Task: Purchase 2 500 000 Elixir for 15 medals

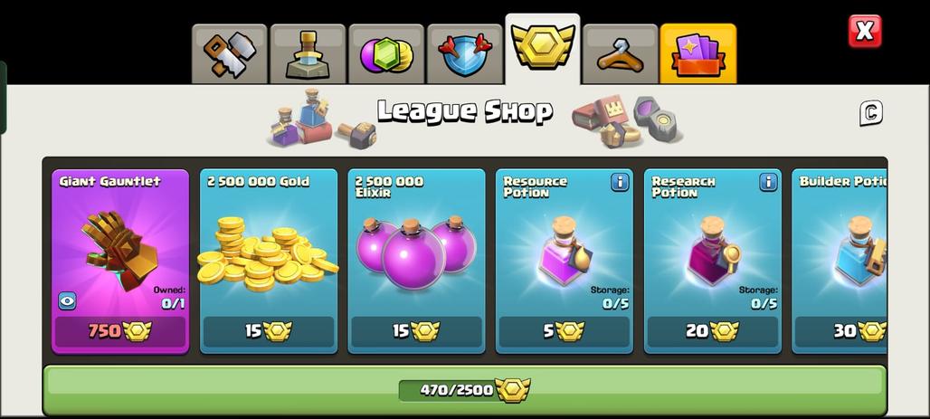Action: click(416, 331)
